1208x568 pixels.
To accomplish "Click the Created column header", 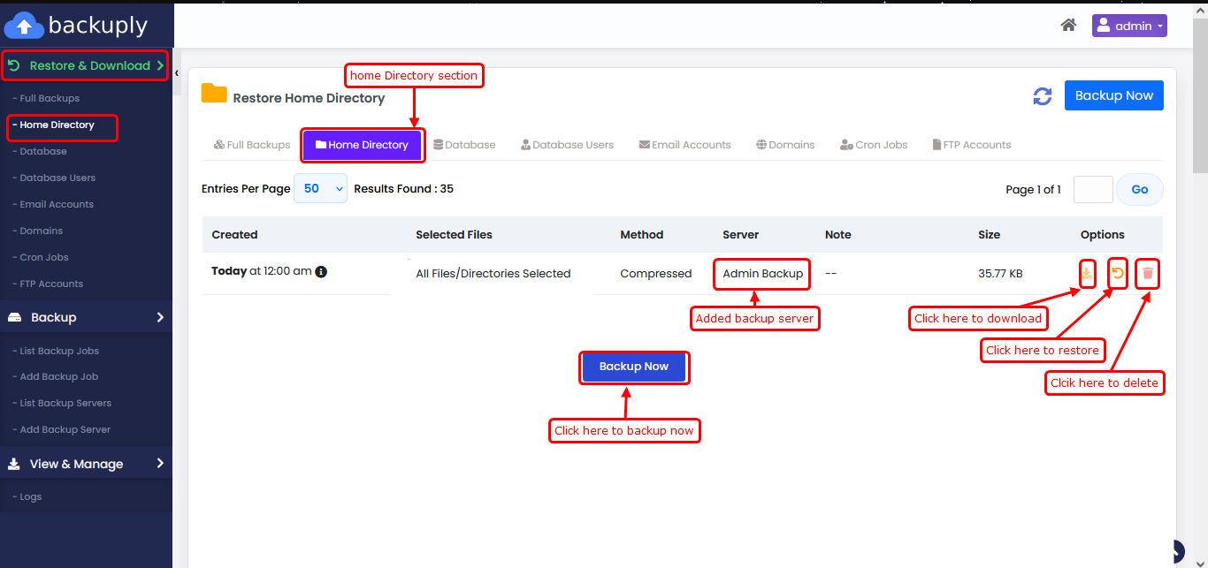I will (x=234, y=235).
